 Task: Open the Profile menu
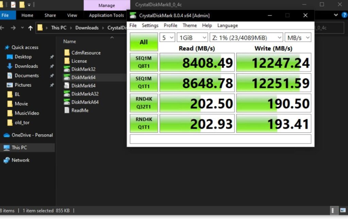(171, 26)
